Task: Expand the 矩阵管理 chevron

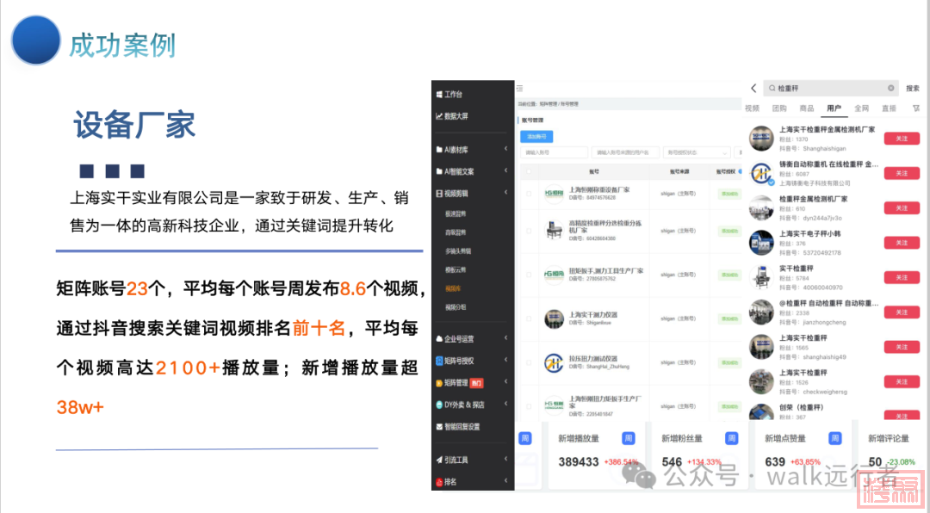Action: click(506, 382)
